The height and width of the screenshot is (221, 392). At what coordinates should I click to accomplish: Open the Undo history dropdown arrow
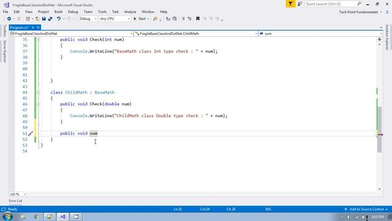click(64, 19)
